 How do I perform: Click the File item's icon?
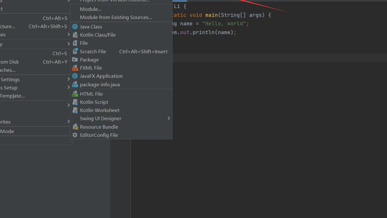pyautogui.click(x=75, y=43)
